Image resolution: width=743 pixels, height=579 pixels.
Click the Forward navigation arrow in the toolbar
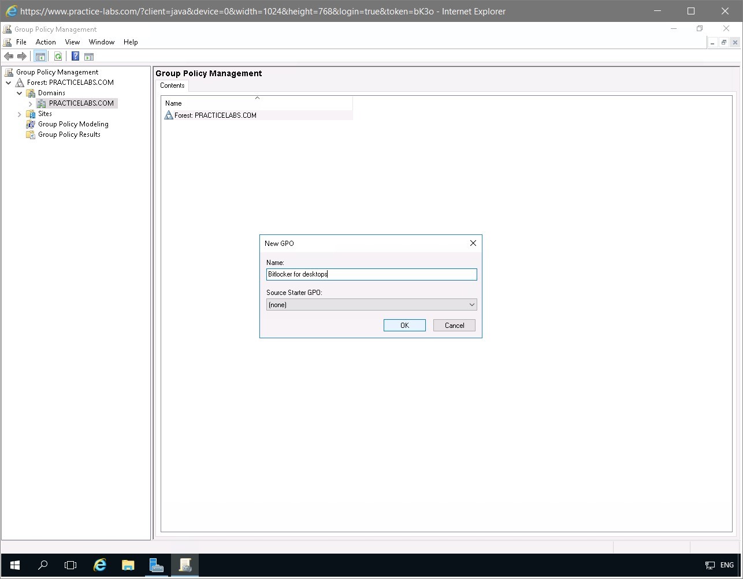coord(22,56)
